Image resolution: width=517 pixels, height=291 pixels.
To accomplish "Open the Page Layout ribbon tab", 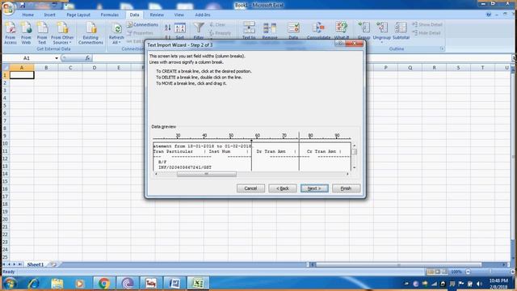I will coord(78,15).
